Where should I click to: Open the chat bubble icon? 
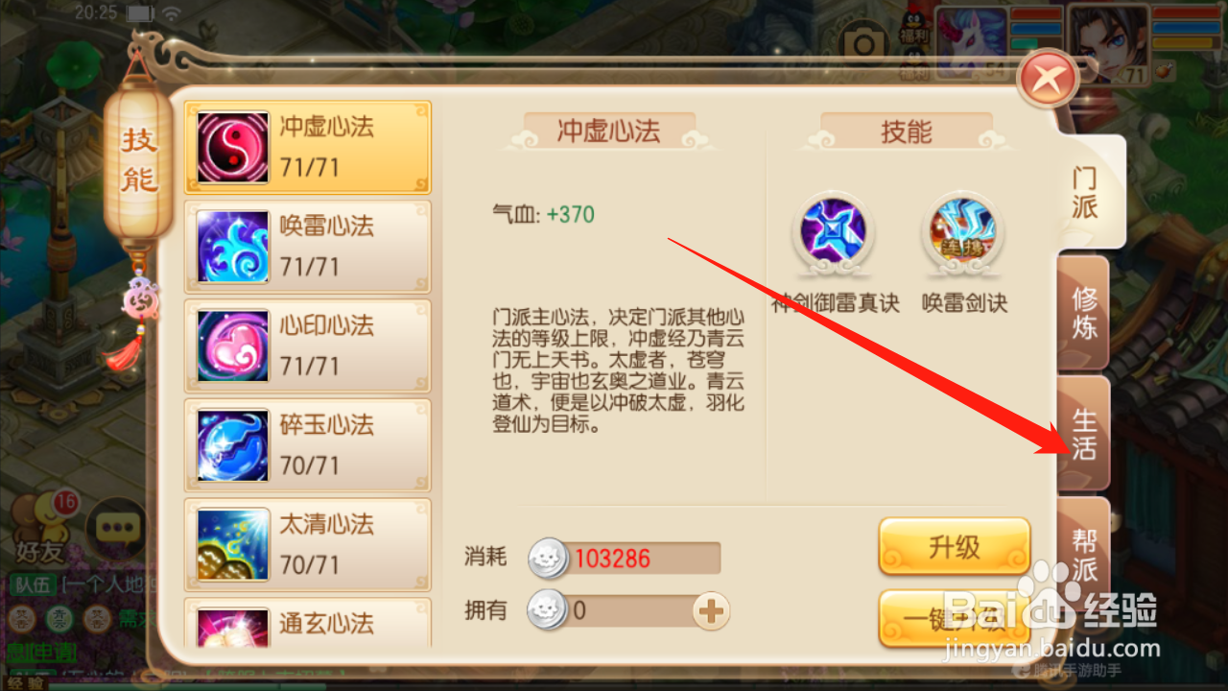pyautogui.click(x=117, y=527)
